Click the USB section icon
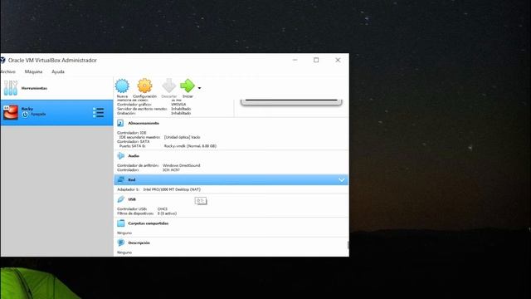Viewport: 531px width, 299px height. 120,199
